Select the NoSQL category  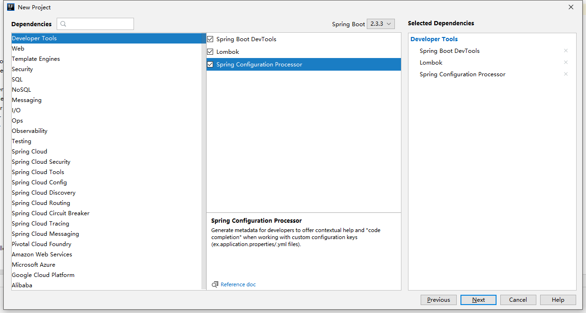click(x=22, y=90)
